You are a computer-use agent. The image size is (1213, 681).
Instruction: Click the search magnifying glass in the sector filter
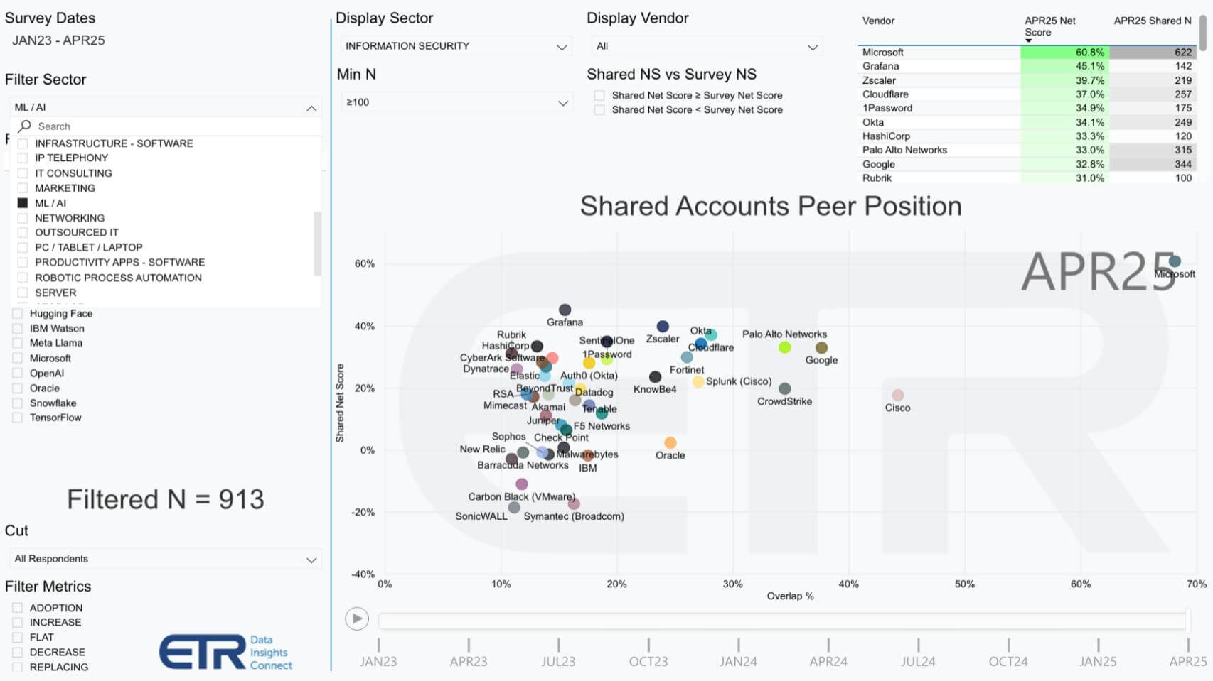(x=23, y=126)
